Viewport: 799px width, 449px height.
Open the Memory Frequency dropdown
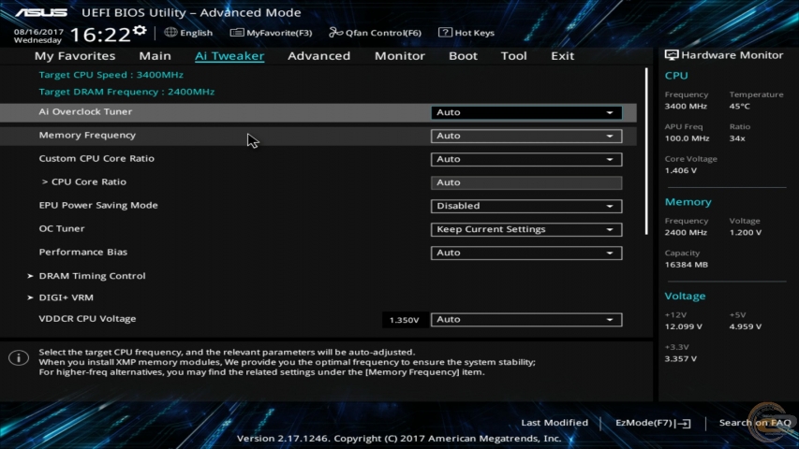[x=526, y=136]
